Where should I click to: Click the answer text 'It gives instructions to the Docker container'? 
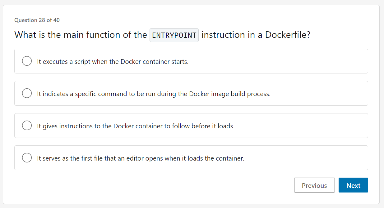pyautogui.click(x=136, y=126)
